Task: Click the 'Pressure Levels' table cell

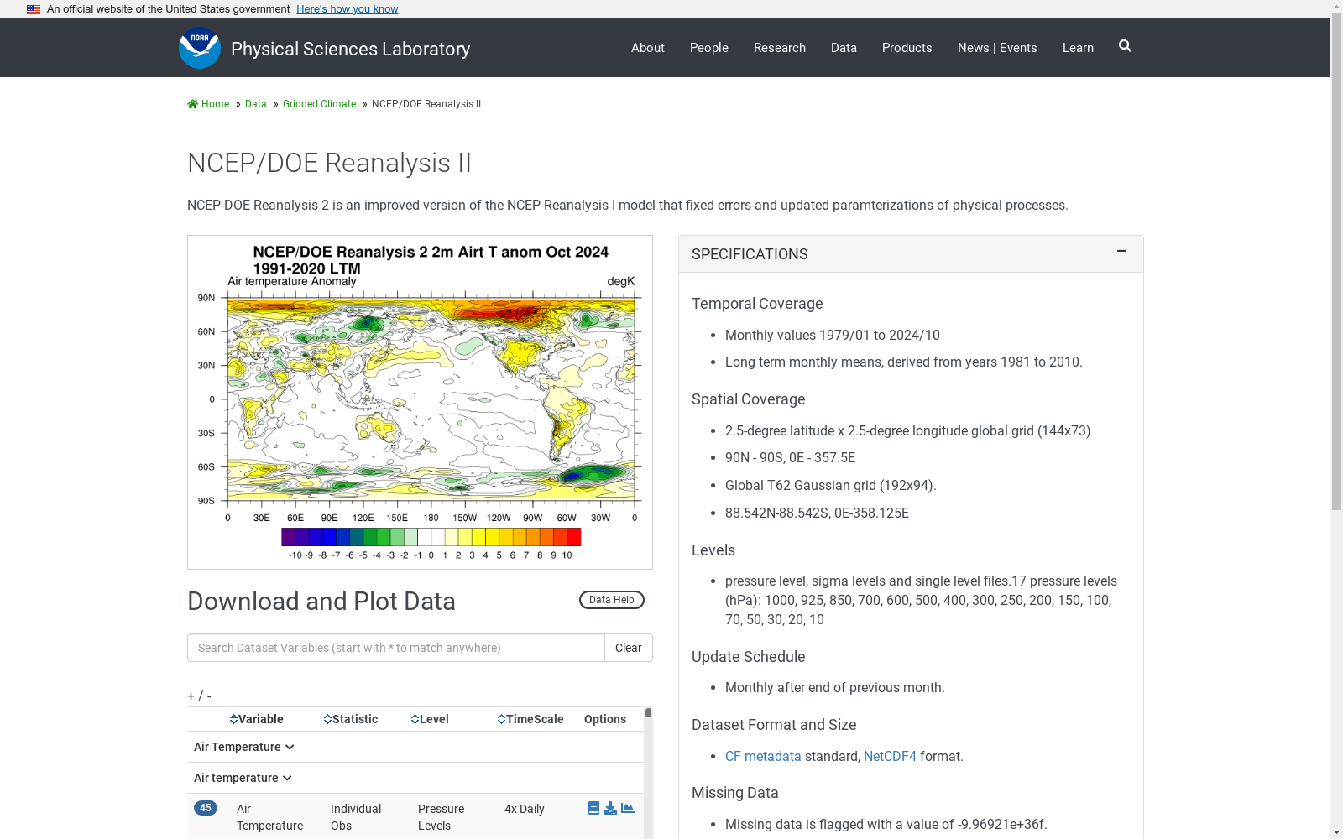Action: click(x=441, y=817)
